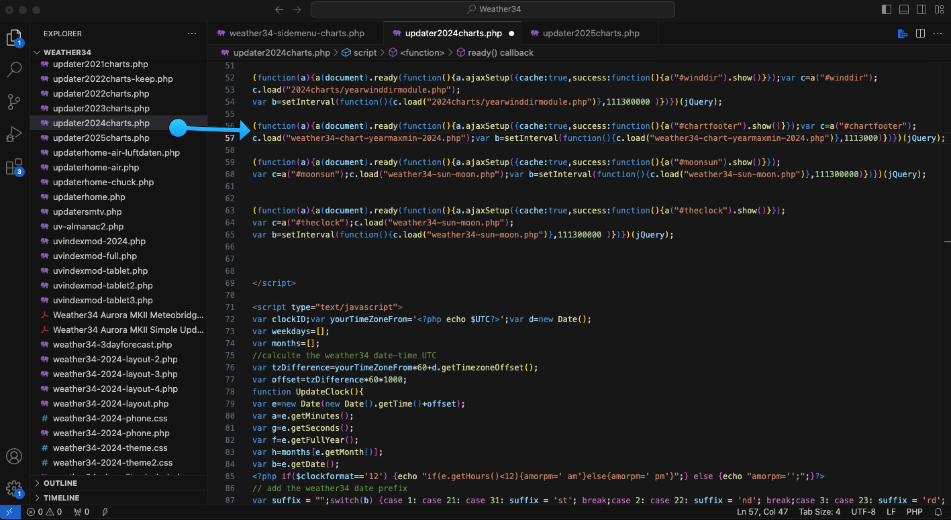Open uvindexmod-tablet3.php file
This screenshot has width=951, height=520.
[119, 300]
